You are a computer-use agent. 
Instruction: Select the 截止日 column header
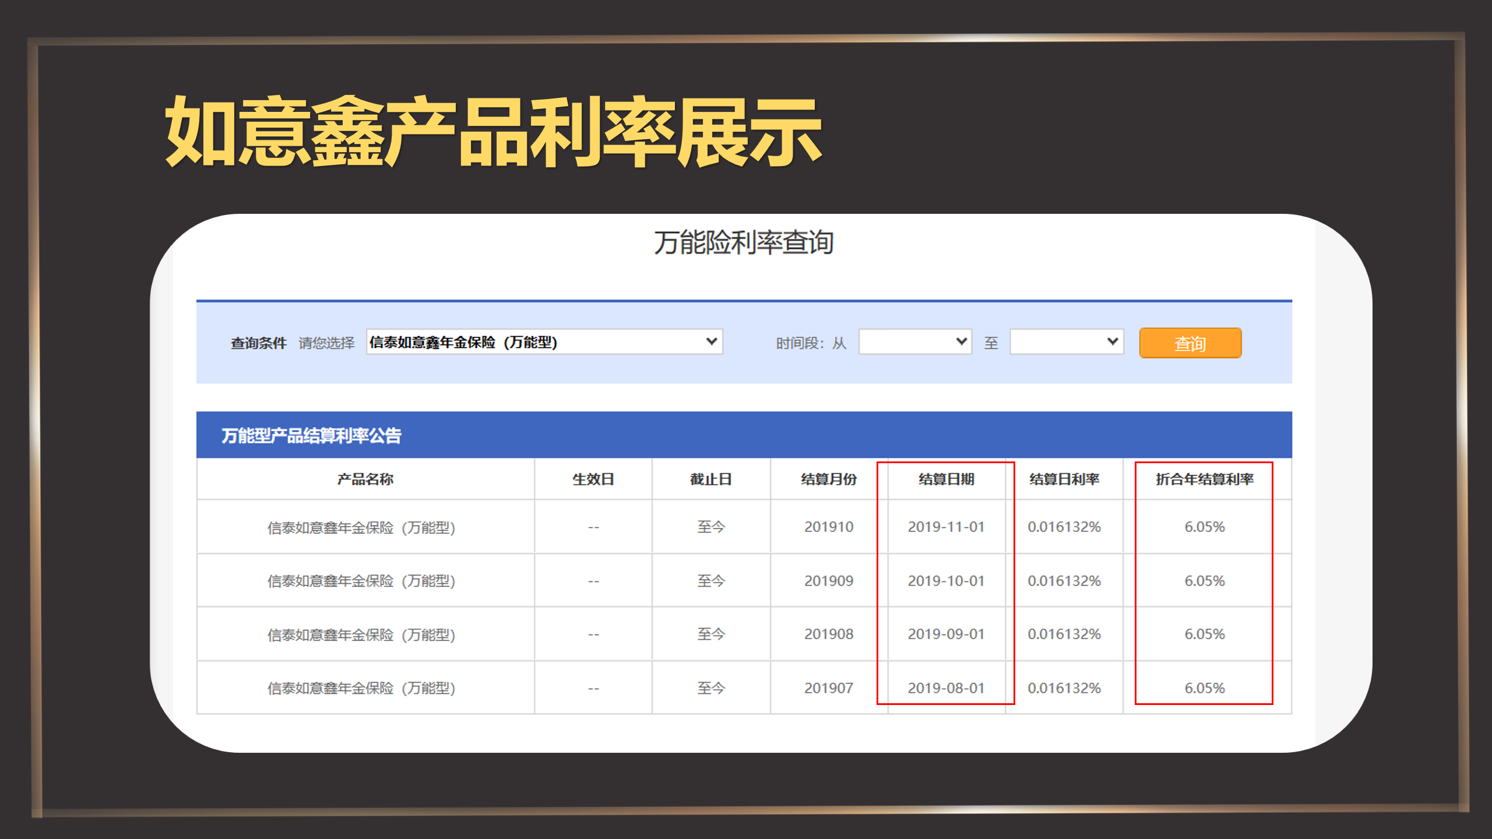tap(710, 479)
